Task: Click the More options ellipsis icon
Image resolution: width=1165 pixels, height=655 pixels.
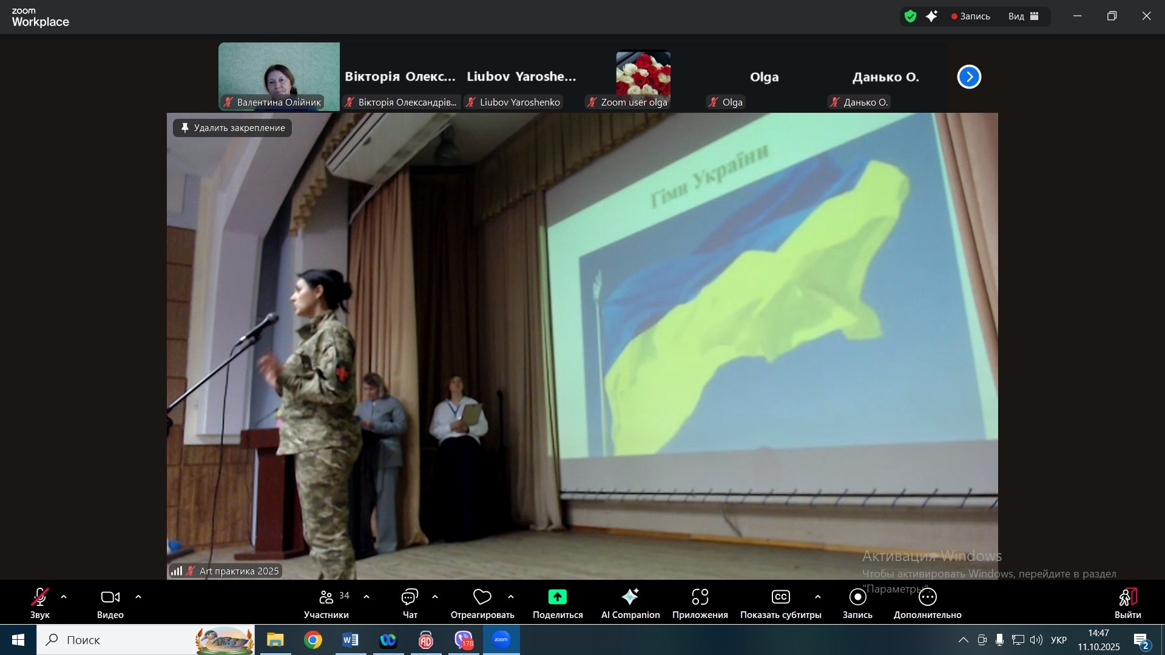Action: (927, 597)
